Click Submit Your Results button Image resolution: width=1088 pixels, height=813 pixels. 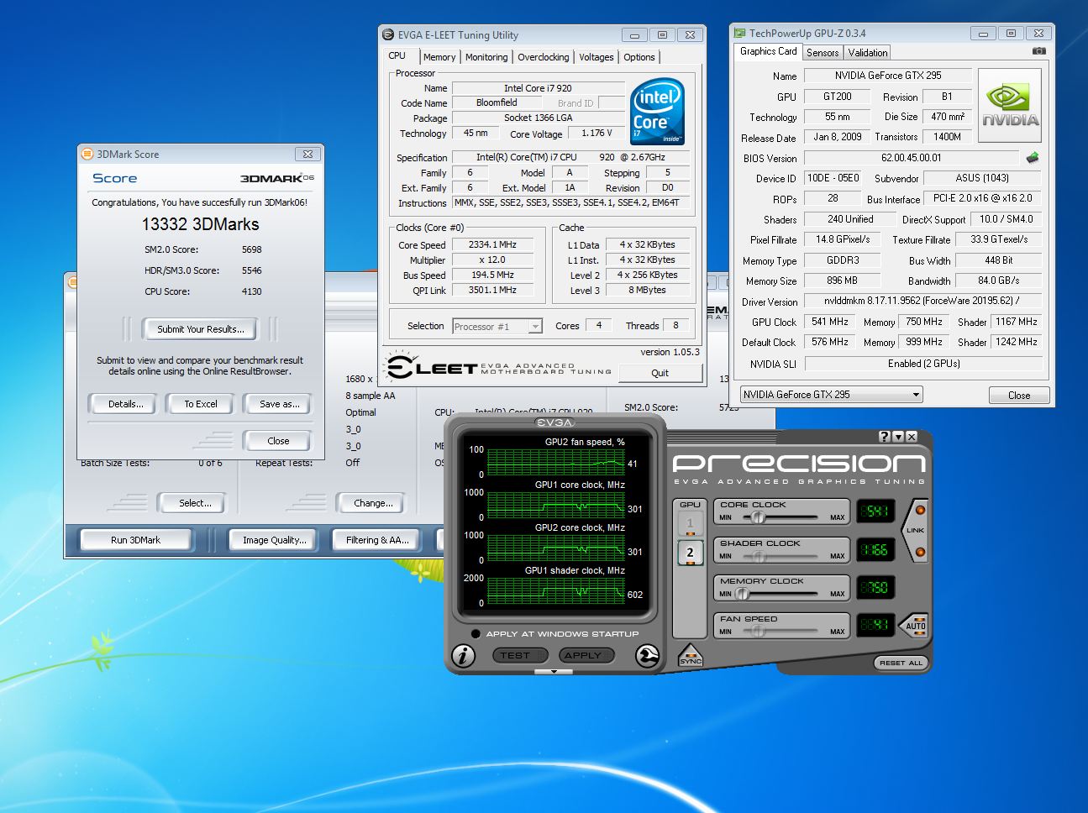[201, 329]
